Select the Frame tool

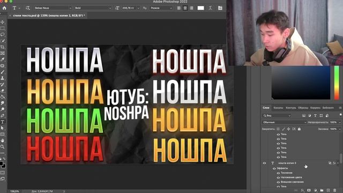click(3, 53)
